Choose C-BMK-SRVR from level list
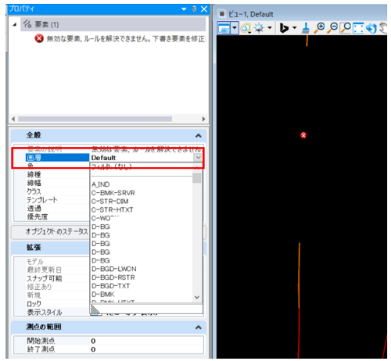This screenshot has height=361, width=391. coord(113,193)
